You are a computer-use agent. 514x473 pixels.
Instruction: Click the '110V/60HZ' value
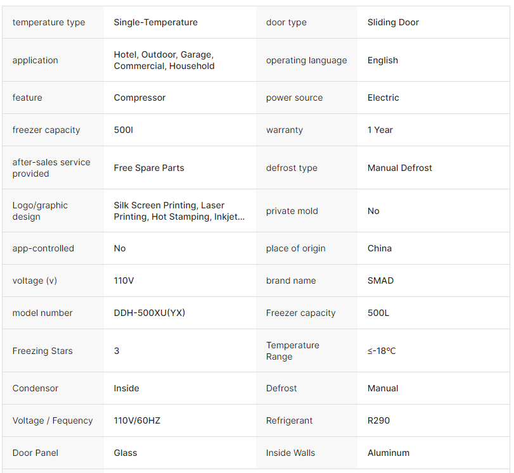pos(137,420)
